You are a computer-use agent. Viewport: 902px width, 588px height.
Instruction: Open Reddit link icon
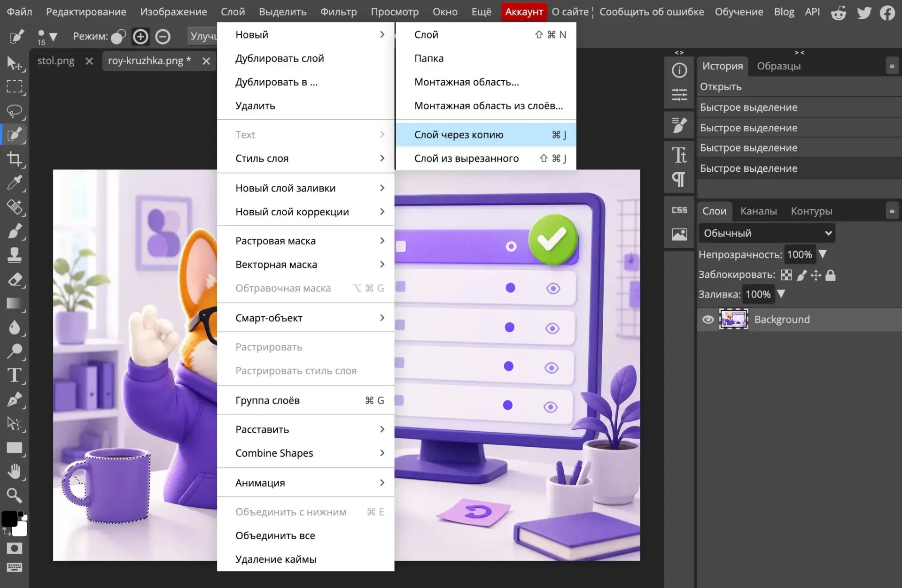(839, 12)
